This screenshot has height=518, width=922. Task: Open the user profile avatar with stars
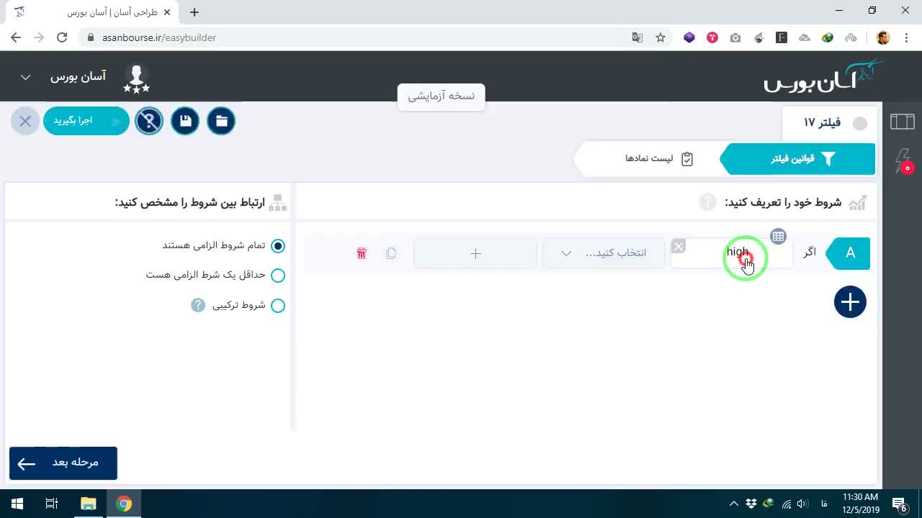click(136, 78)
